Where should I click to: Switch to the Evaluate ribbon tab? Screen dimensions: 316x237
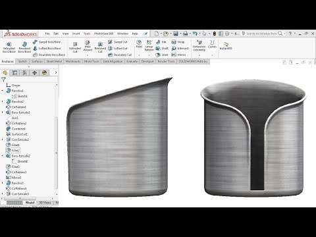(132, 61)
